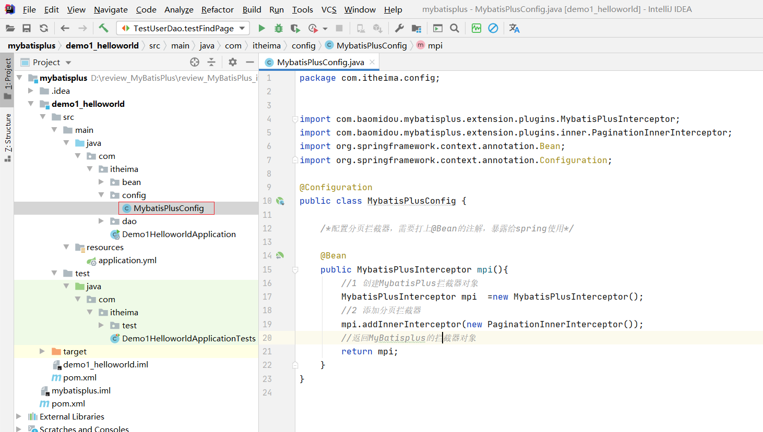This screenshot has height=432, width=763.
Task: Open the VCS menu
Action: [x=329, y=9]
